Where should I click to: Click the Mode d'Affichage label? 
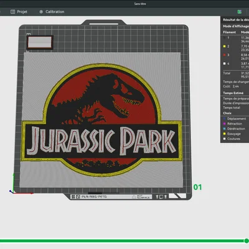point(236,26)
